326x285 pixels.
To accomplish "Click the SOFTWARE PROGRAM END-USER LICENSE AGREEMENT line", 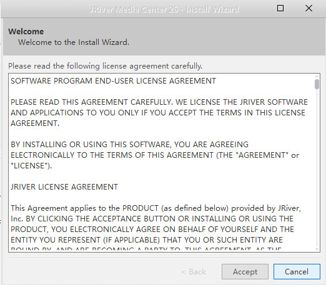I will pyautogui.click(x=113, y=81).
